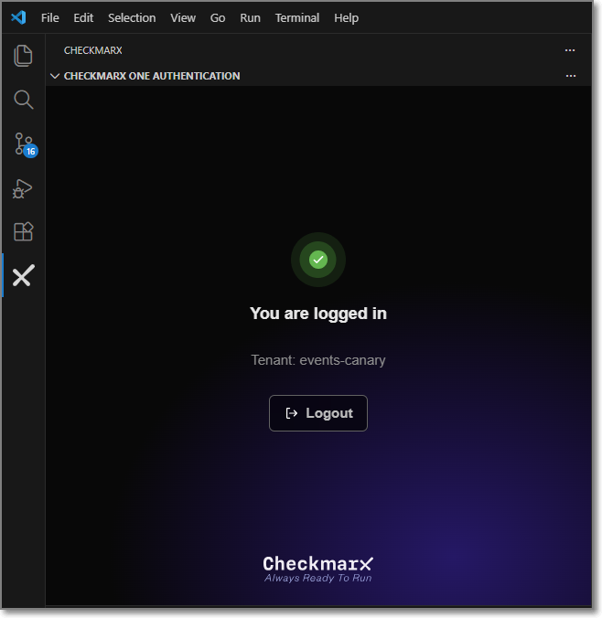Open the Explorer view in activity bar

pos(23,56)
